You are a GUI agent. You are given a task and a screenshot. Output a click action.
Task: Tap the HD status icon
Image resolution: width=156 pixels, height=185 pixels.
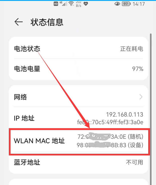click(56, 4)
